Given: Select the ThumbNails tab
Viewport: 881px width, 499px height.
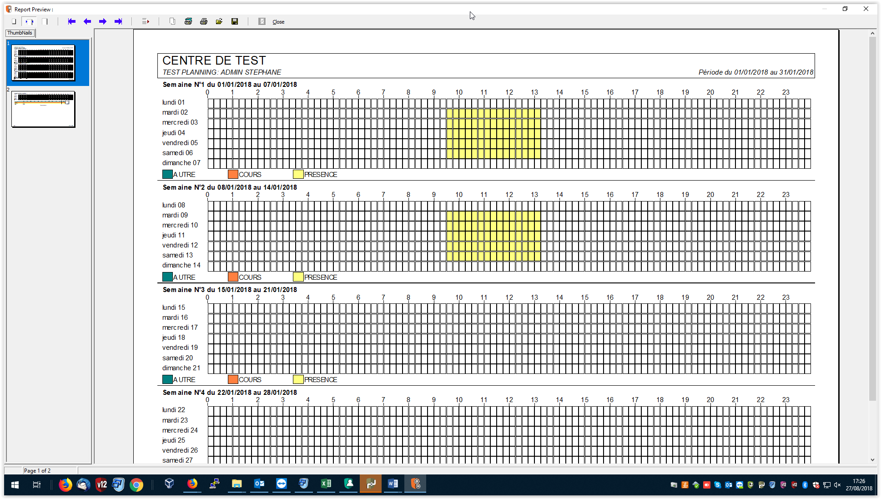Looking at the screenshot, I should click(x=20, y=33).
